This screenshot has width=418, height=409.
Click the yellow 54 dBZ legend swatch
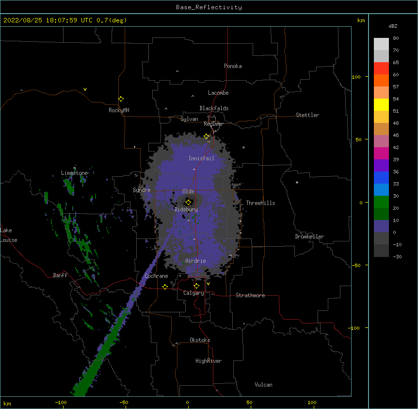click(381, 104)
